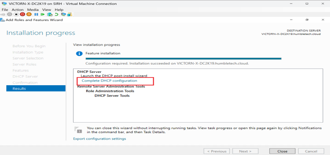Screen dimensions: 330x155
Task: Pause the virtual machine from the toolbar
Action: click(x=36, y=14)
